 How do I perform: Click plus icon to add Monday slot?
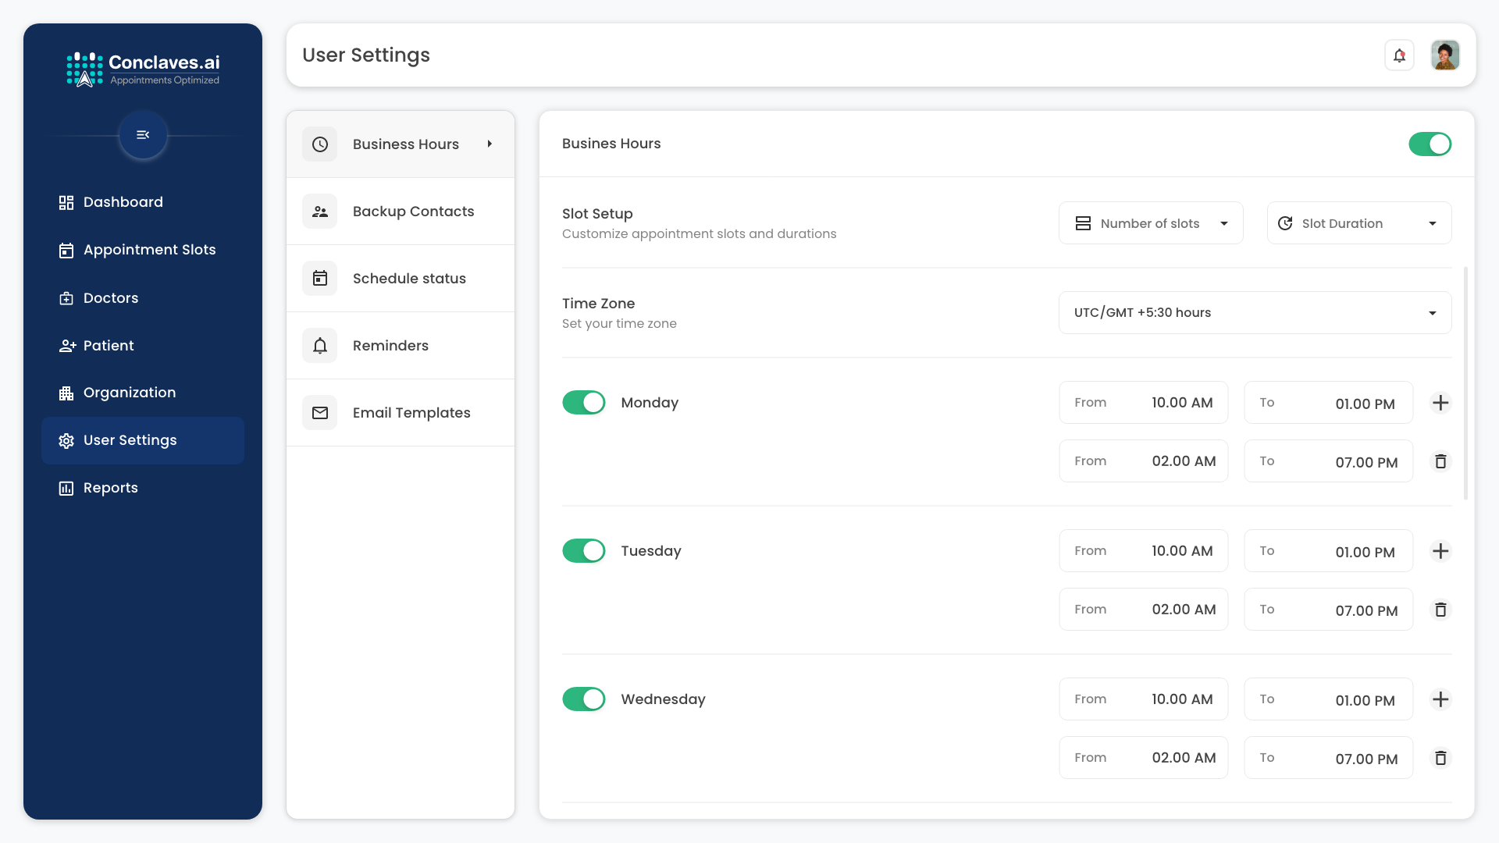coord(1440,403)
